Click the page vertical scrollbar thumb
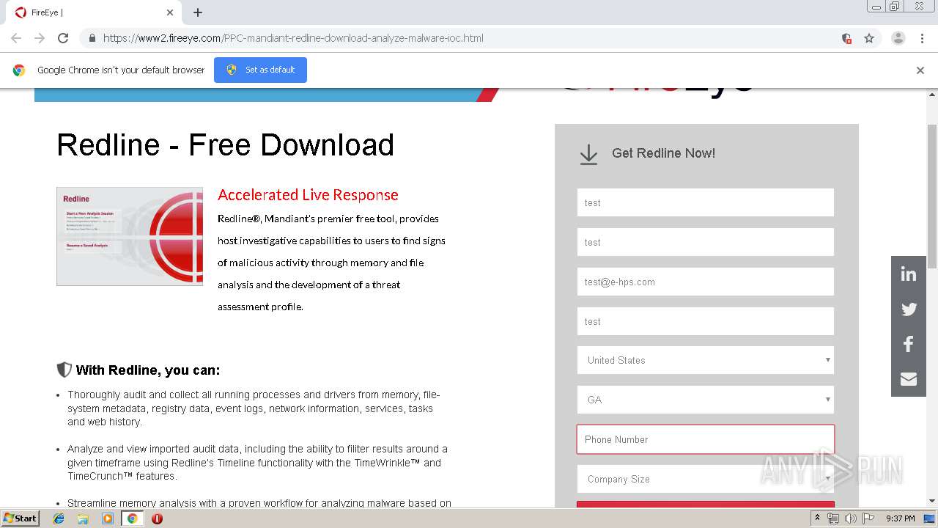Viewport: 938px width, 528px height. tap(932, 197)
